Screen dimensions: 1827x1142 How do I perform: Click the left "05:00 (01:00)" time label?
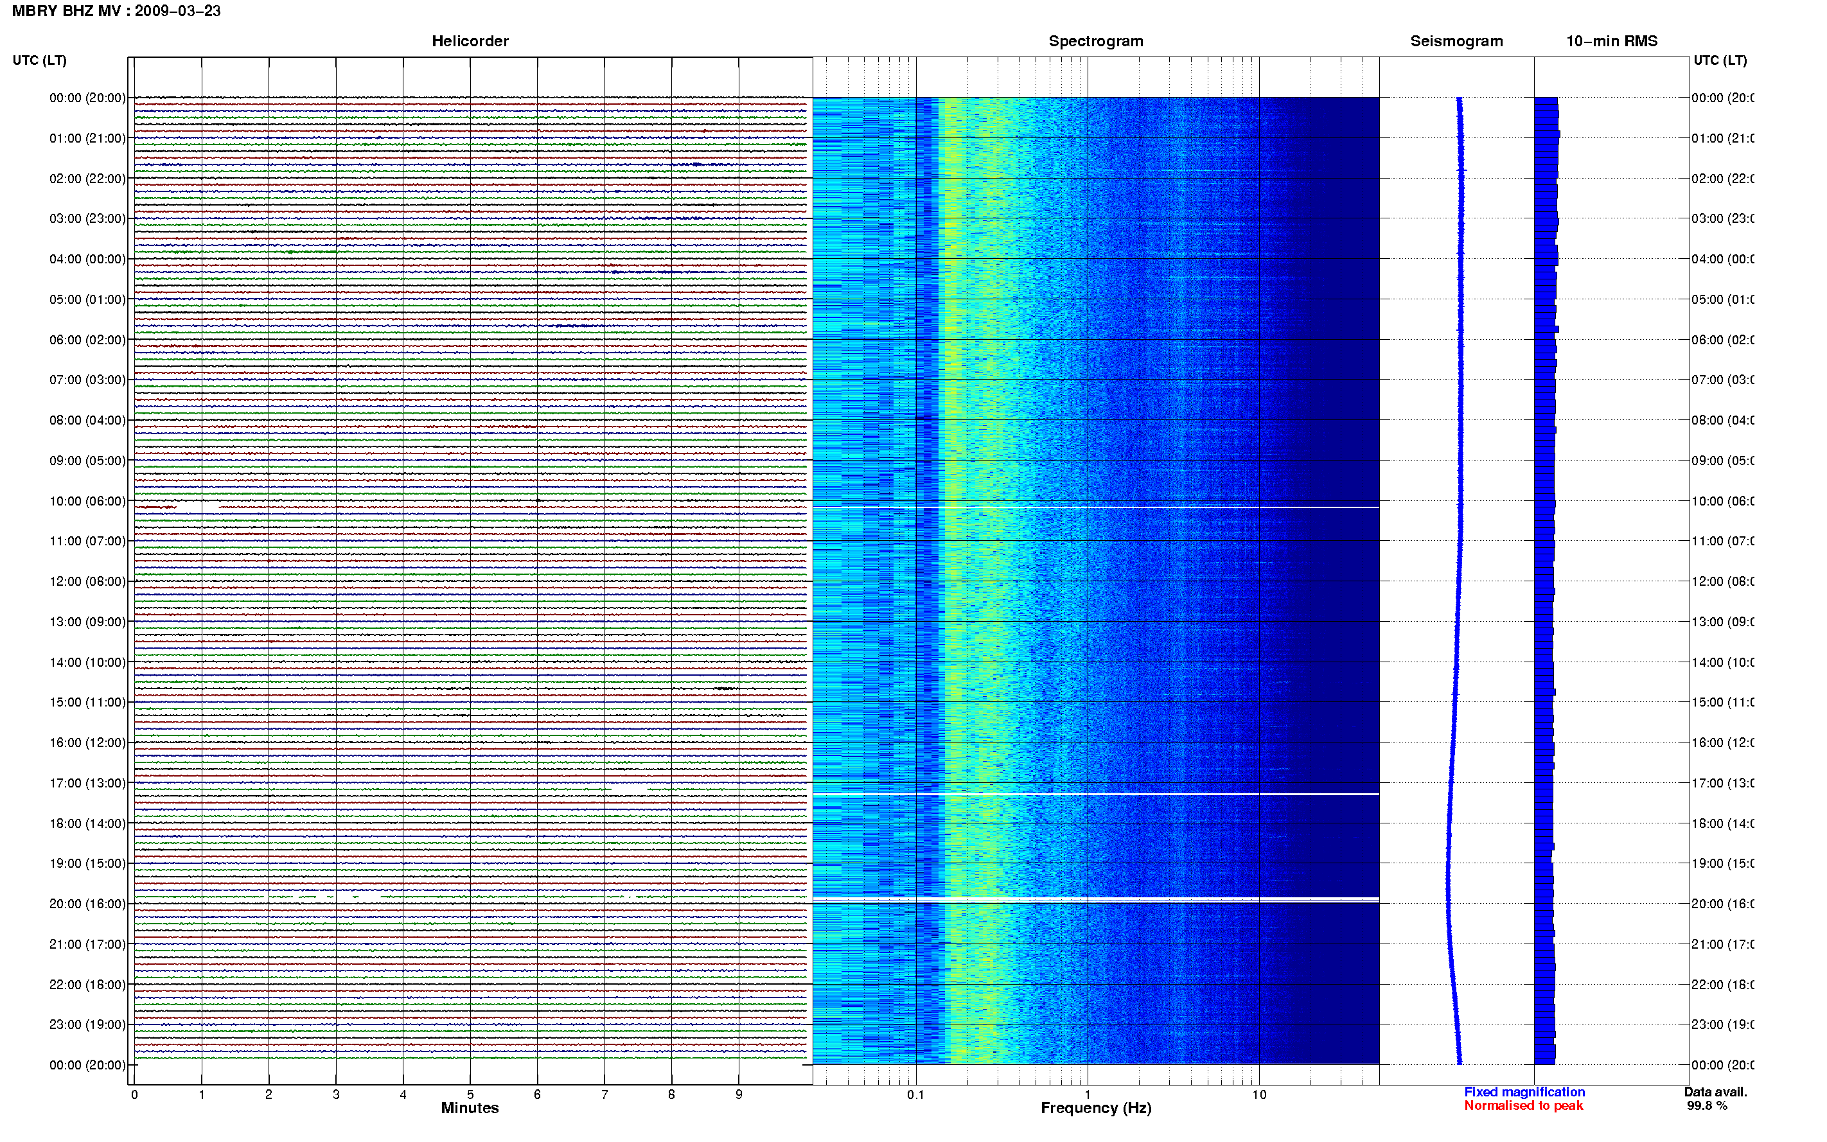(87, 300)
